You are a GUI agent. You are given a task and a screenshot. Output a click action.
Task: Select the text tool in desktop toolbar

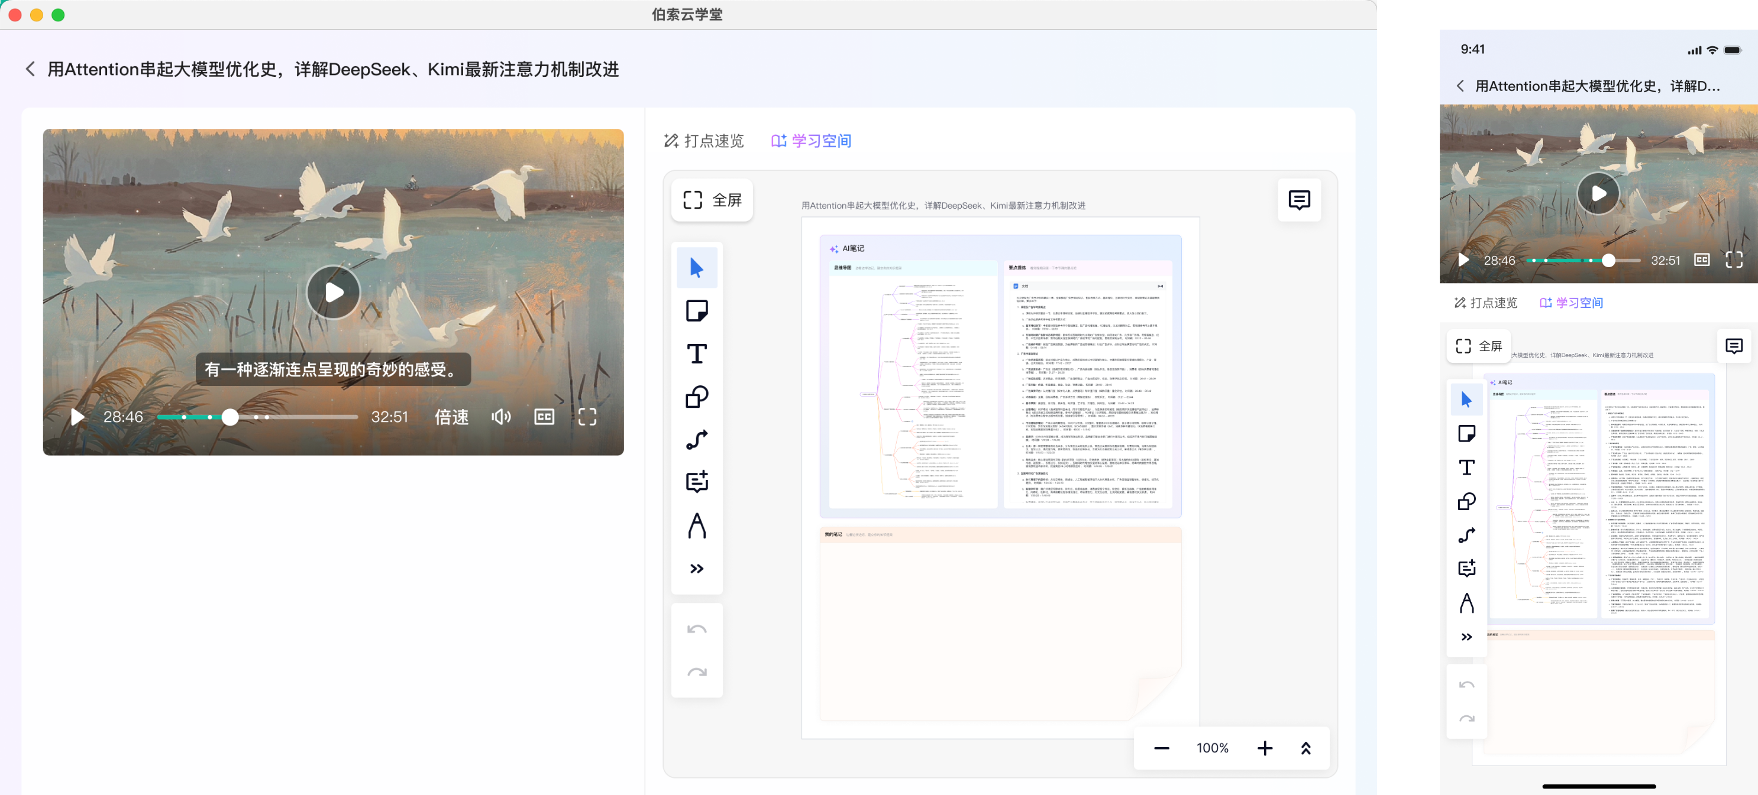[x=697, y=354]
